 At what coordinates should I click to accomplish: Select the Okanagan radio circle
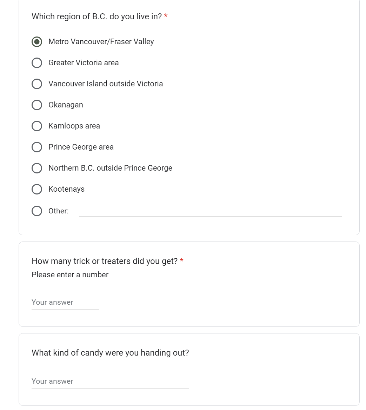(x=37, y=105)
